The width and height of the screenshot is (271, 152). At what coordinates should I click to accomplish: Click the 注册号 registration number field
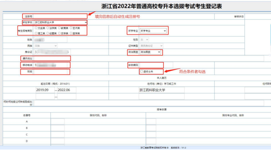pyautogui.click(x=60, y=16)
